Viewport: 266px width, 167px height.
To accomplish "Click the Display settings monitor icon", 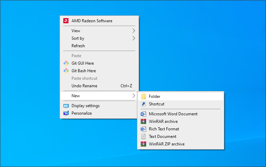I will pyautogui.click(x=66, y=106).
